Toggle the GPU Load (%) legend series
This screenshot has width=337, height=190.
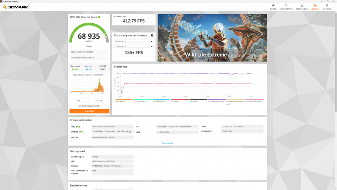coord(176,101)
